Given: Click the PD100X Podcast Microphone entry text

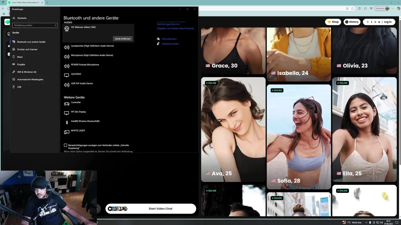Looking at the screenshot, I should click(85, 65).
